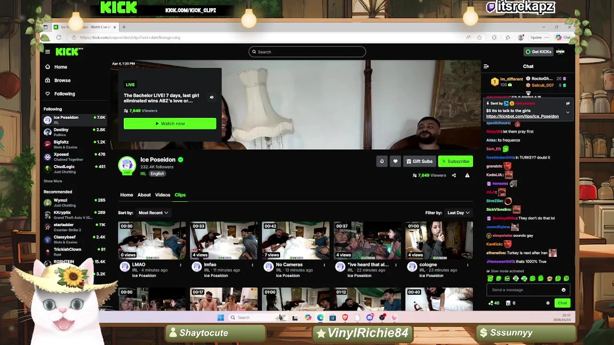The image size is (614, 345).
Task: Open the Kick sidebar hamburger menu
Action: (47, 52)
